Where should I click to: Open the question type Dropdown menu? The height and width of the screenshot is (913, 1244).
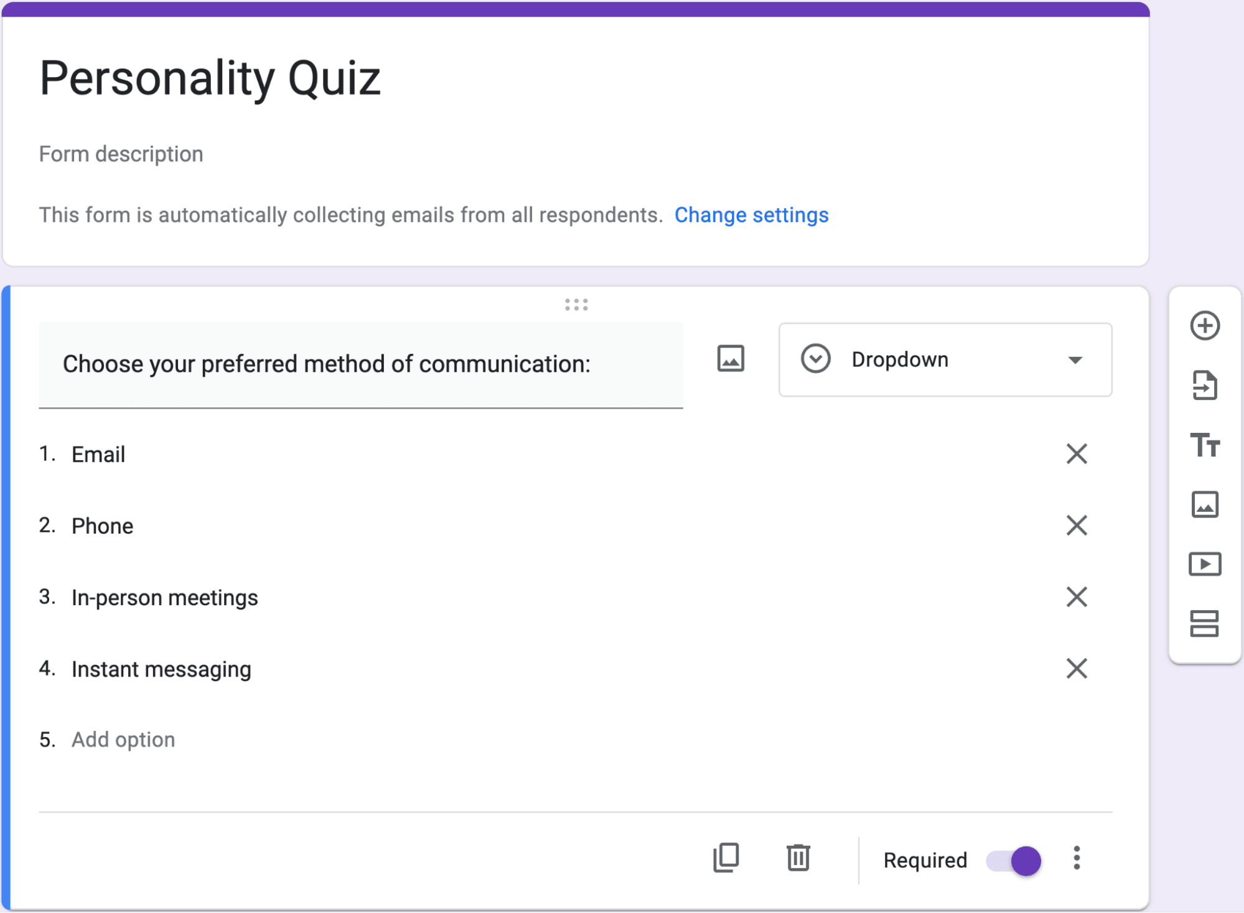(x=945, y=360)
